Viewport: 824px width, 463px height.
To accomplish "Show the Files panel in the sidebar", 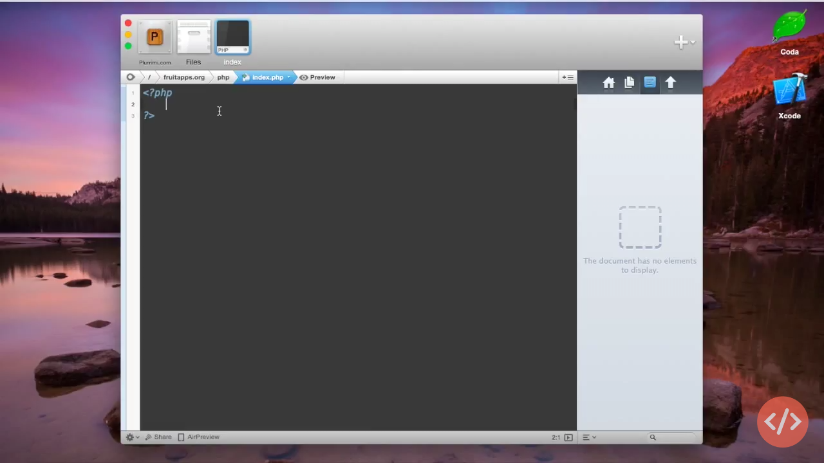I will 629,83.
